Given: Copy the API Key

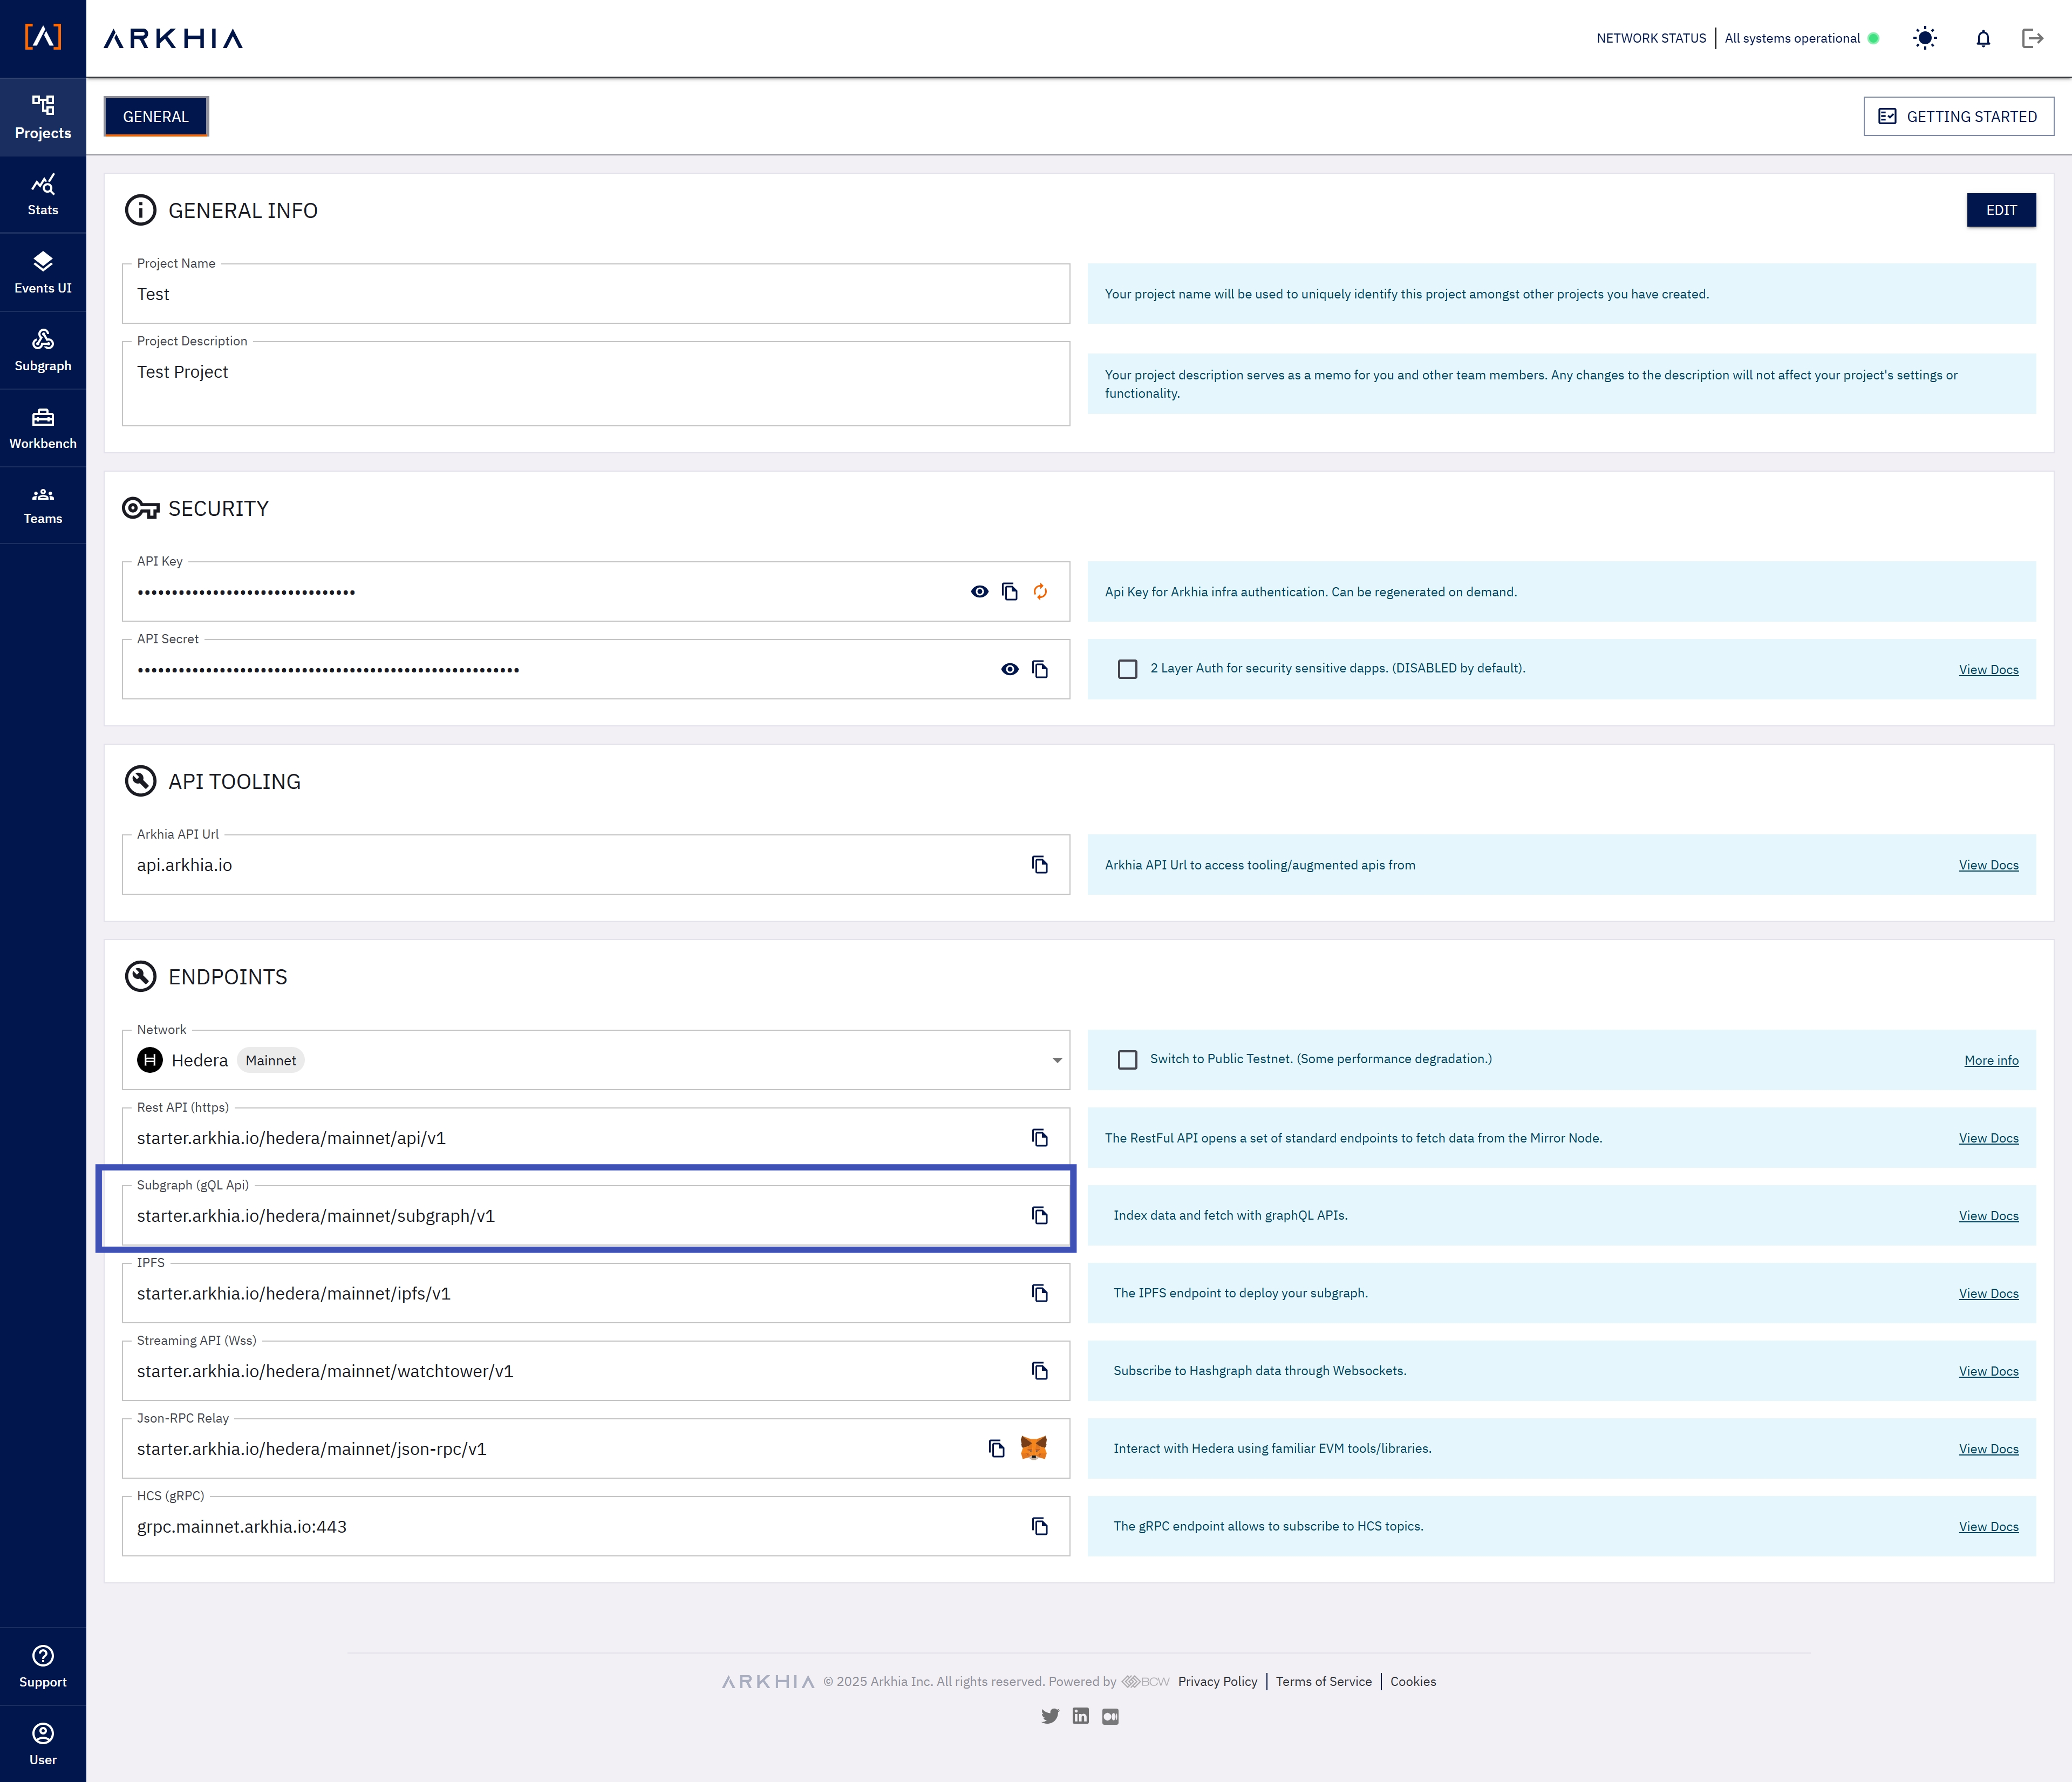Looking at the screenshot, I should [x=1010, y=592].
